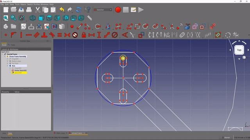The width and height of the screenshot is (250, 140).
Task: Select the create polyline tool
Action: [130, 26]
